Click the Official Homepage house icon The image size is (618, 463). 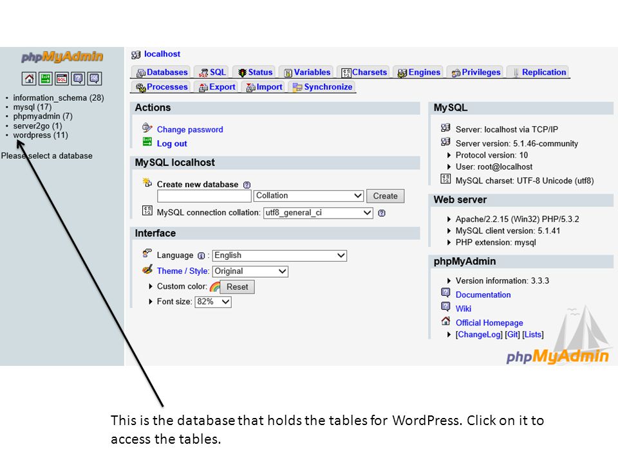click(x=445, y=321)
